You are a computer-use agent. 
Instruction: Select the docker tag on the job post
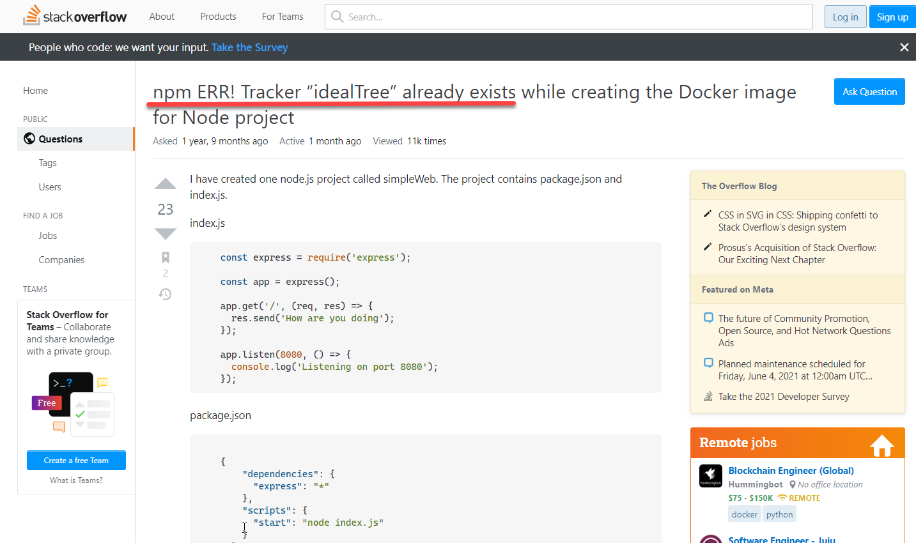click(x=744, y=514)
